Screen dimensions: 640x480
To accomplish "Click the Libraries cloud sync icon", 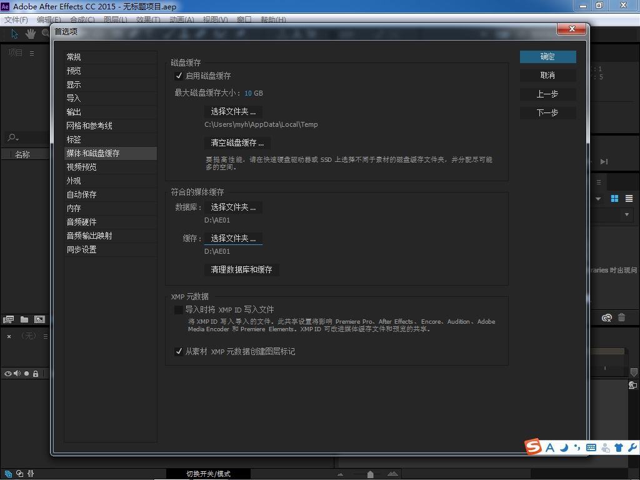I will [606, 317].
